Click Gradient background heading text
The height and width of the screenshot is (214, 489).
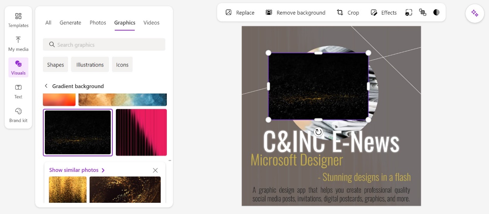(78, 86)
